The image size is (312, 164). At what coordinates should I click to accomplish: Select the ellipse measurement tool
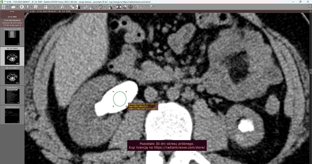100,7
